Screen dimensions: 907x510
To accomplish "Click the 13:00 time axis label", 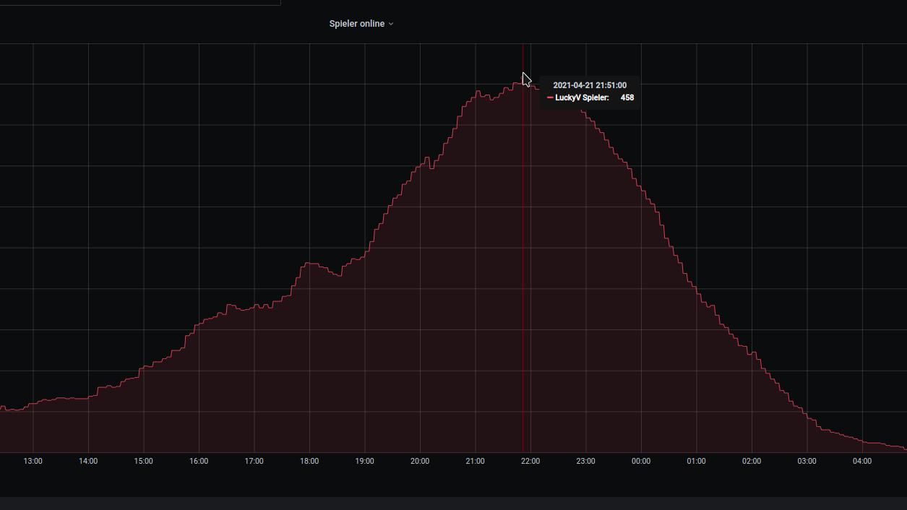I will pyautogui.click(x=33, y=461).
